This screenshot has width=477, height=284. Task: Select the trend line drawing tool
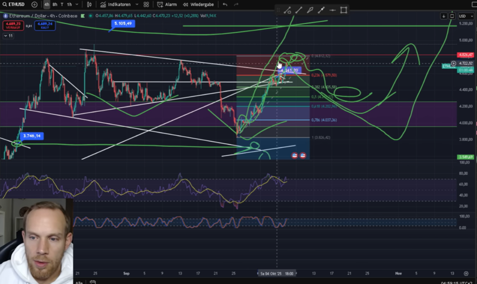coord(299,10)
